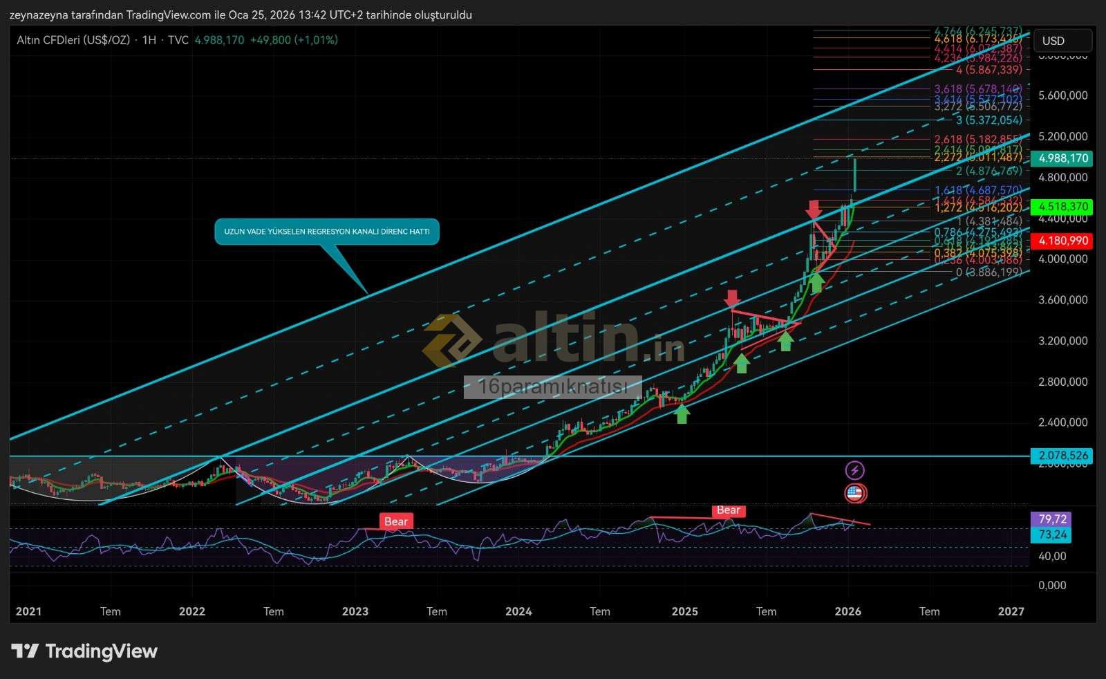This screenshot has width=1106, height=679.
Task: Click the orange altin.in watermark logo
Action: pos(452,339)
